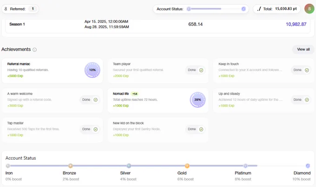
Task: Click the Account Status section heading
Action: 21,158
